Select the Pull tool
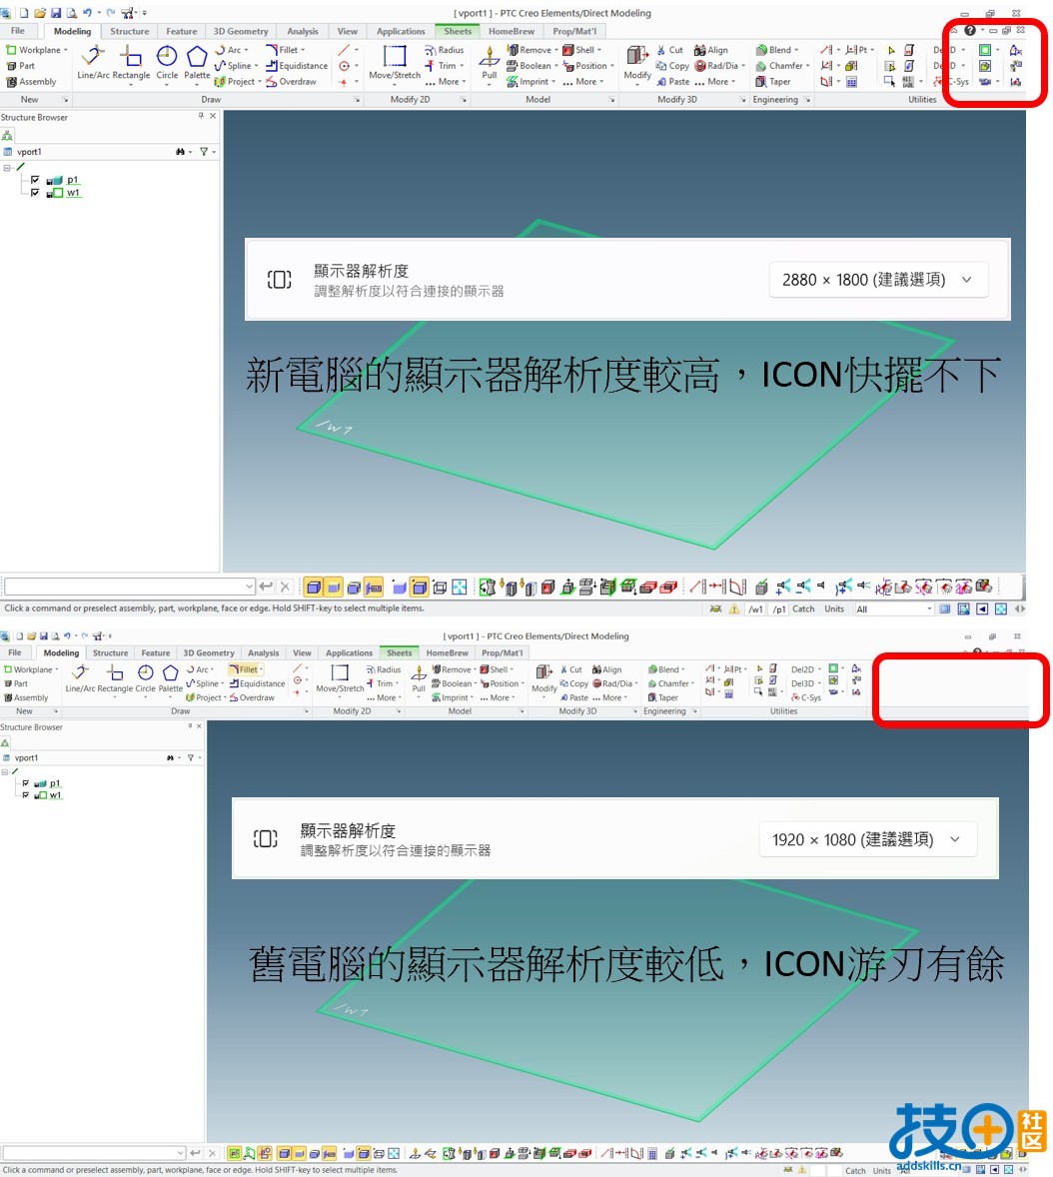 [489, 65]
